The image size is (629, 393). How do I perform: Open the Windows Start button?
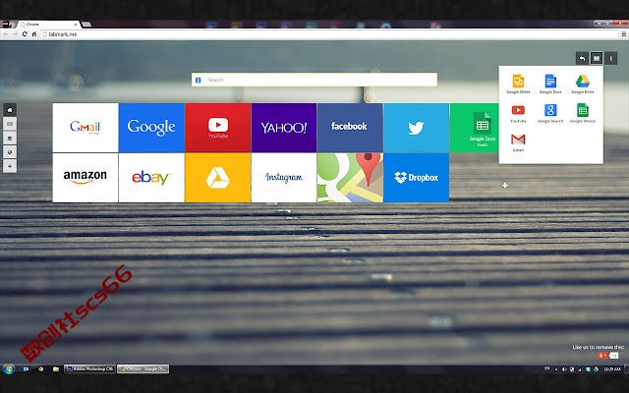pos(8,368)
